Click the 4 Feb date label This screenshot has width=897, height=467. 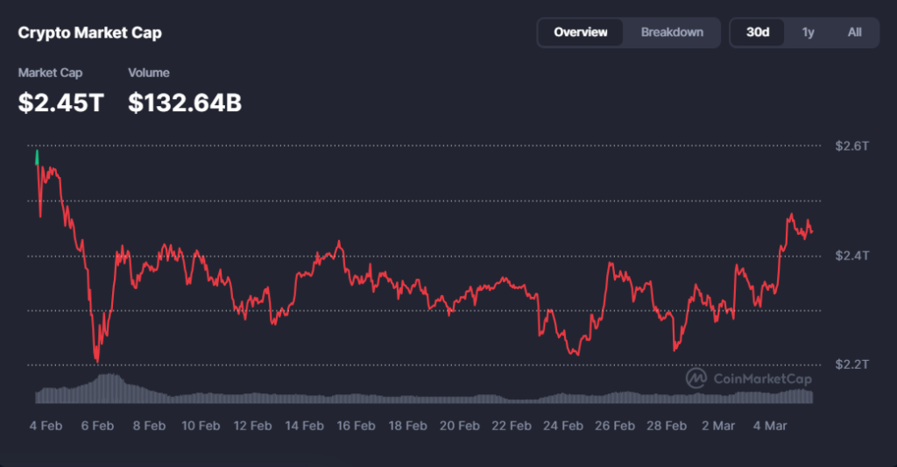tap(46, 427)
